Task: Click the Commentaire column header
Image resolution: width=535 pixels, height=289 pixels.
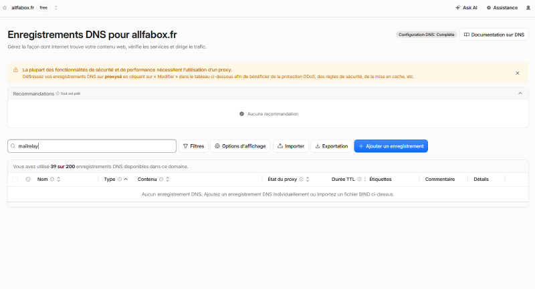Action: [x=440, y=179]
